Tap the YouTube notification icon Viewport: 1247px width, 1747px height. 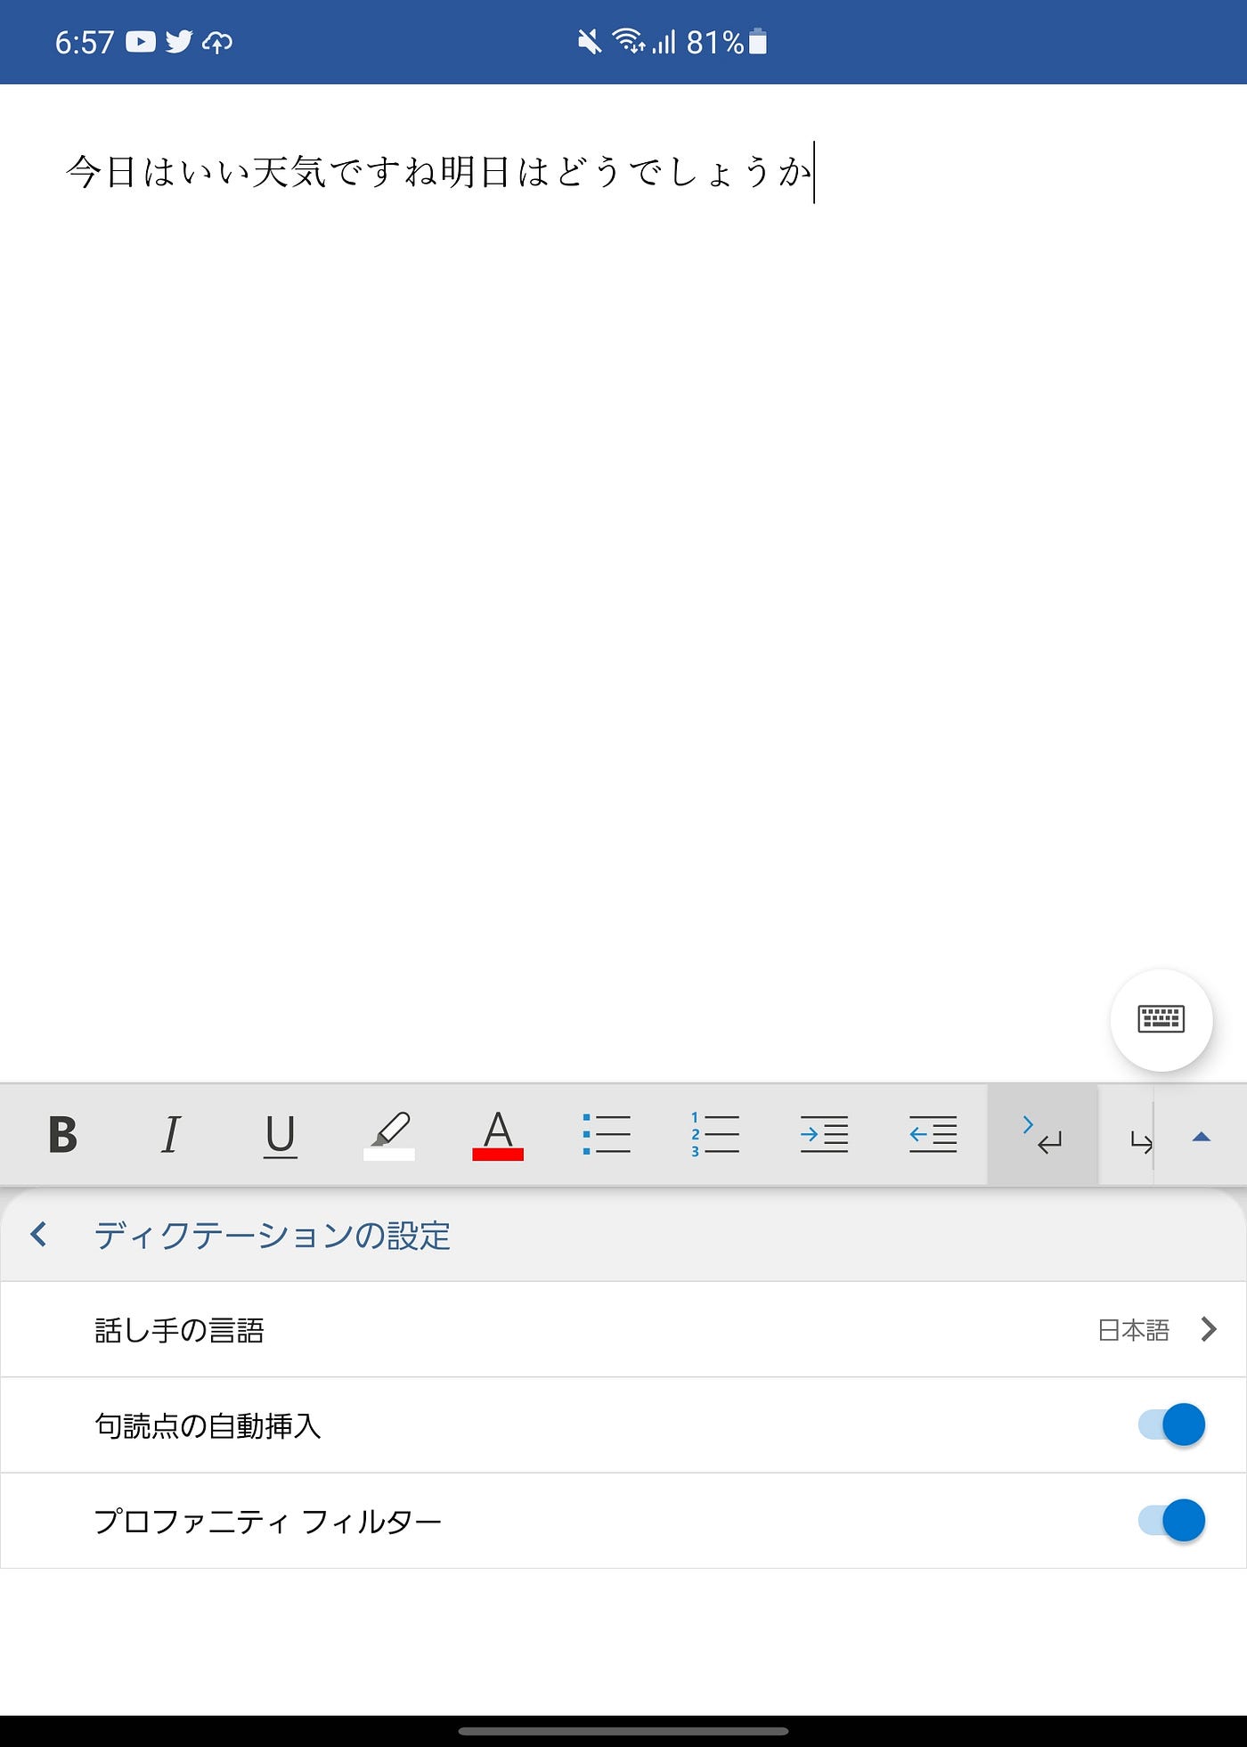(140, 42)
